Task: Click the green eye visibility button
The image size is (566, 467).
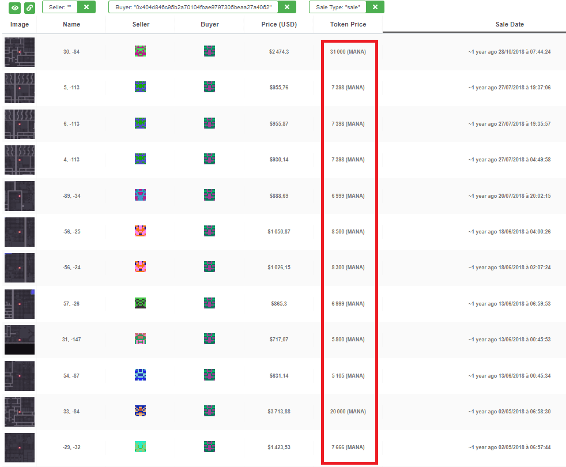Action: 15,7
